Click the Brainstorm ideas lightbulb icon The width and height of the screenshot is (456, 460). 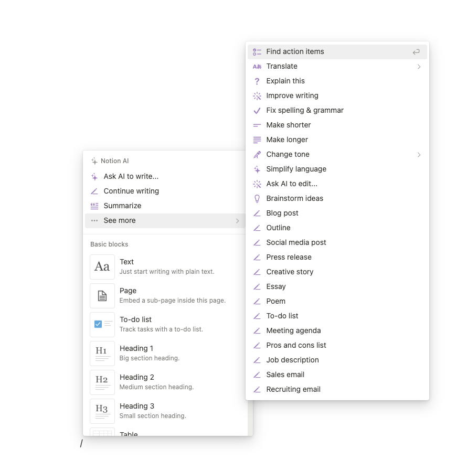(257, 198)
